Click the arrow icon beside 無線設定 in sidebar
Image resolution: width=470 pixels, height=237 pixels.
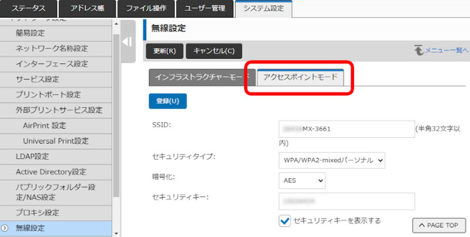click(x=5, y=228)
